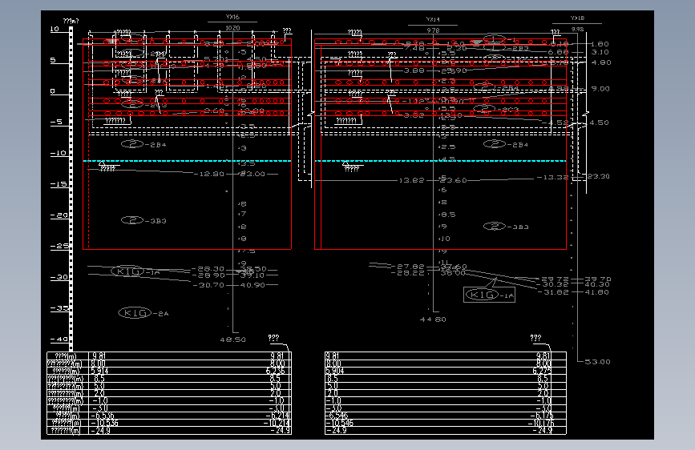Click scale tick label -35
The height and width of the screenshot is (450, 695).
tap(59, 308)
